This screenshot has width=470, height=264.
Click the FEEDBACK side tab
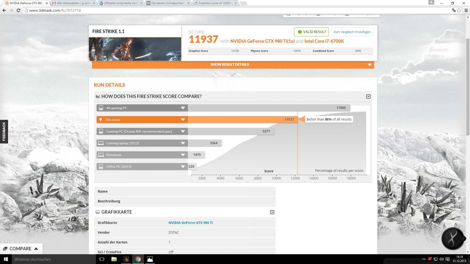(x=4, y=131)
